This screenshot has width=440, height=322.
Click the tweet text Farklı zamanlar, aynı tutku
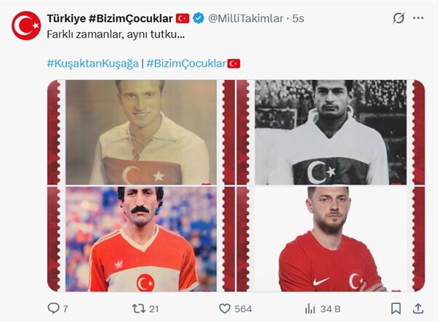pos(116,34)
